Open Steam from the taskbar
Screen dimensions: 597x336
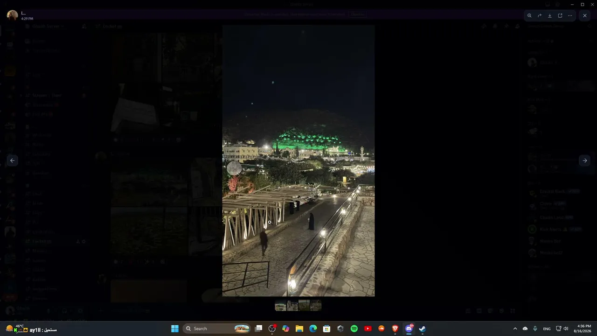click(422, 329)
